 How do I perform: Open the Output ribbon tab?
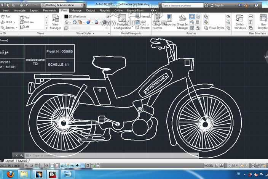(91, 10)
